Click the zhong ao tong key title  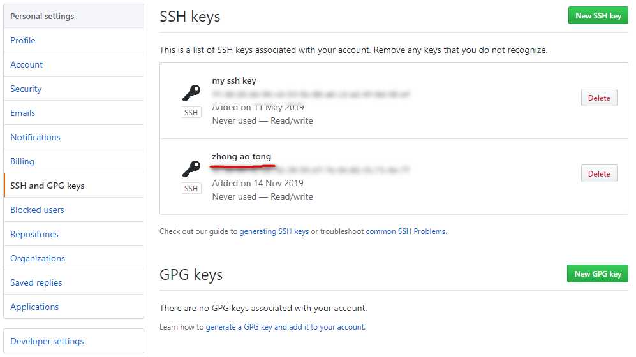click(x=241, y=157)
